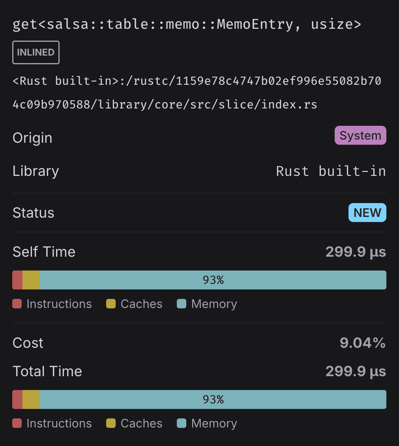Viewport: 399px width, 446px height.
Task: Open the rustc slice/index.rs source file path
Action: (197, 92)
